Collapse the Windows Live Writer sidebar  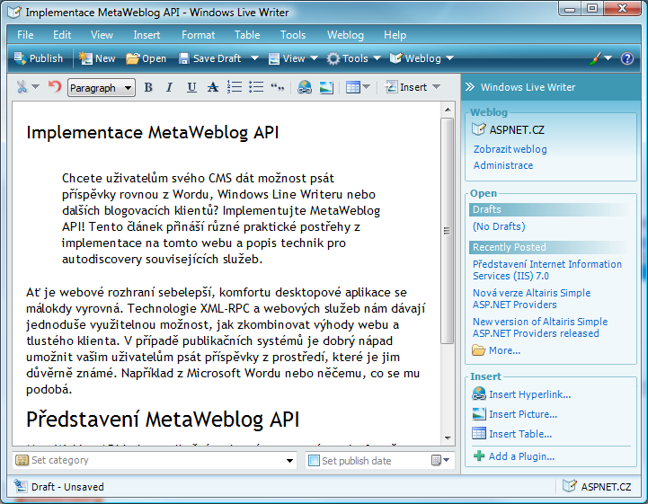pyautogui.click(x=470, y=87)
